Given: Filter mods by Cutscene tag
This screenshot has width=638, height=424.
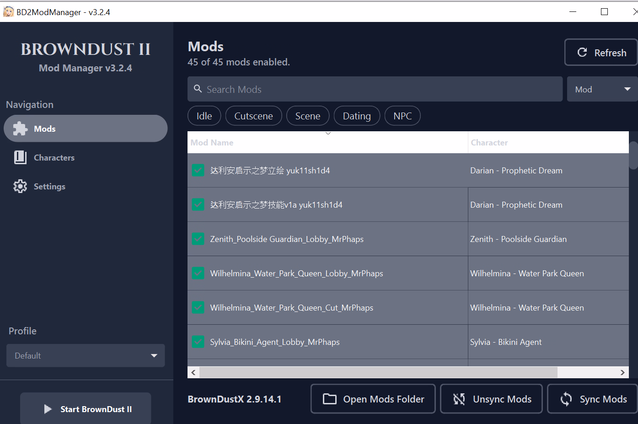Looking at the screenshot, I should tap(253, 116).
